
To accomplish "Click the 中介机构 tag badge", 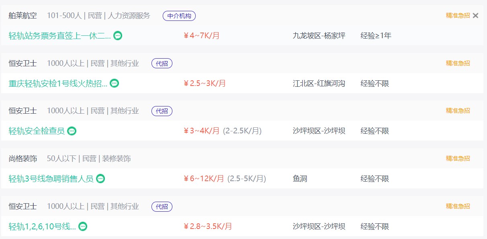I will point(179,16).
